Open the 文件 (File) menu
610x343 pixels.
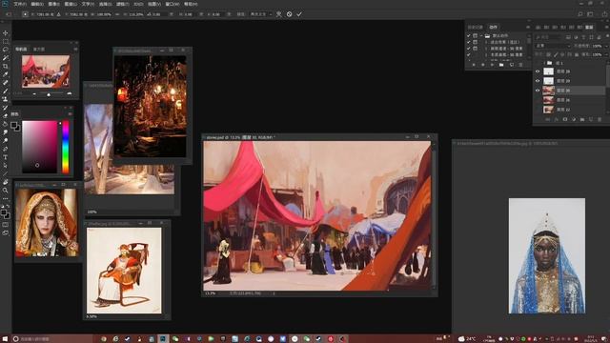[19, 4]
